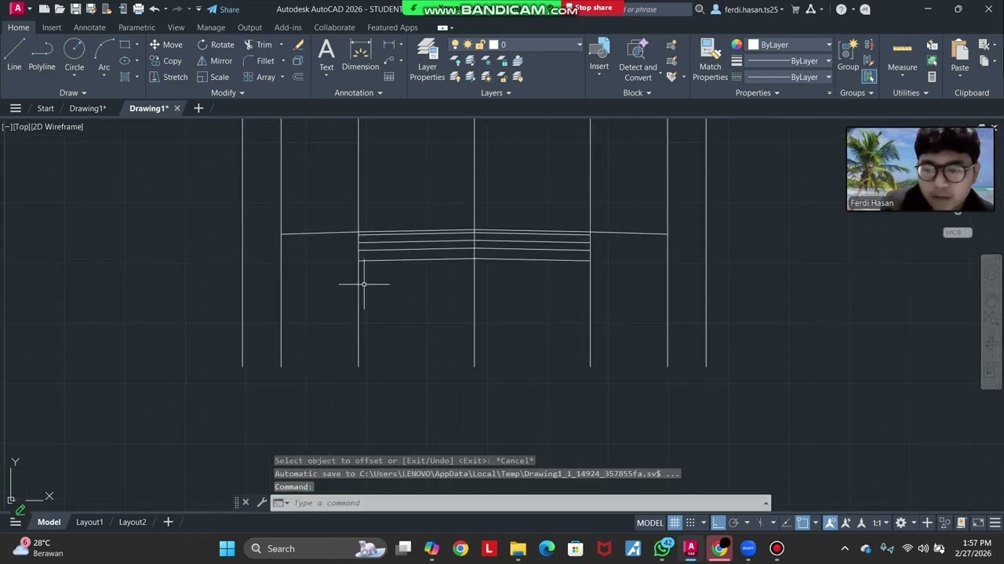Open the Array tool
The image size is (1004, 564).
[259, 77]
